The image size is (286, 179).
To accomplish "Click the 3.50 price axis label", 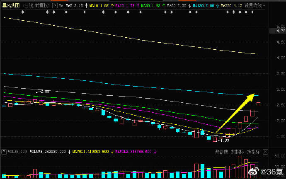I will point(281,73).
